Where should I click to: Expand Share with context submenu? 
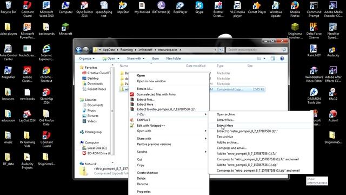tap(169, 139)
